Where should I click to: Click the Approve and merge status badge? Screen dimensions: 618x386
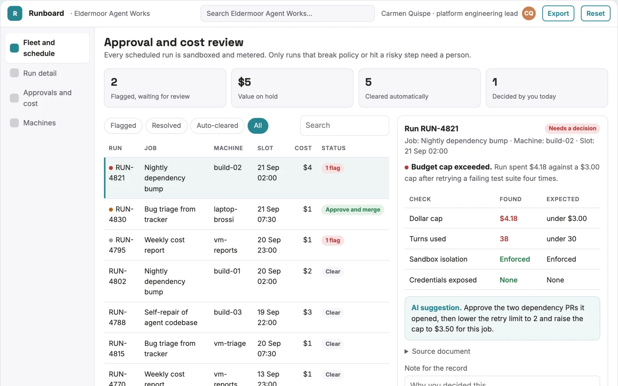click(353, 210)
